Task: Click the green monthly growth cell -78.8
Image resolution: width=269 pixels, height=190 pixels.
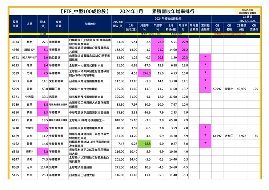Action: click(x=144, y=144)
